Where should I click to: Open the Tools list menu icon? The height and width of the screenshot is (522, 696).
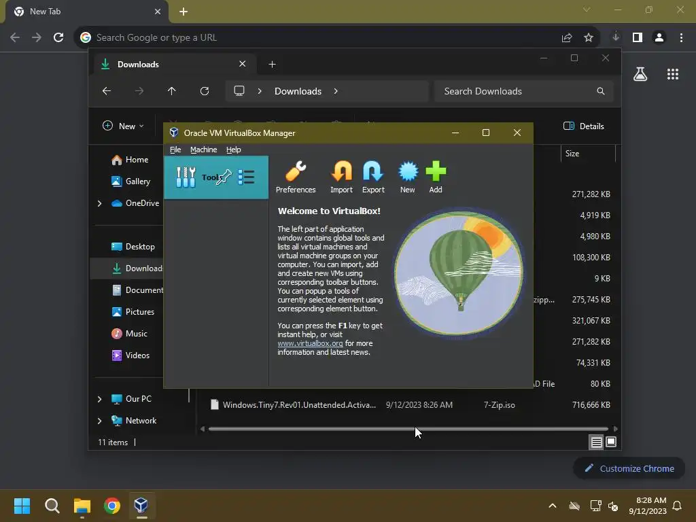(x=246, y=177)
